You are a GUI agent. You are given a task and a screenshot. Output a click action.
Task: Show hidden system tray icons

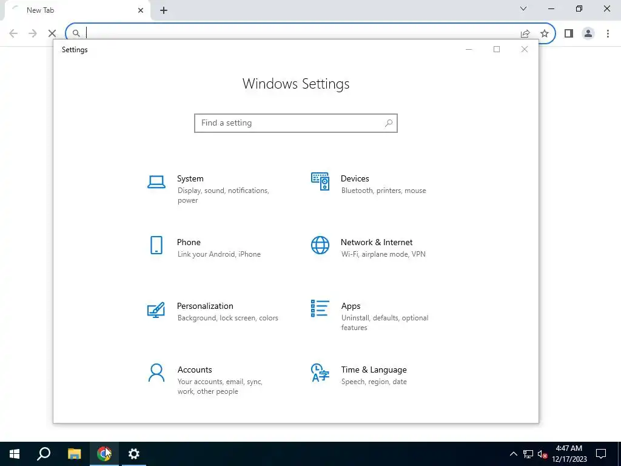pos(513,454)
